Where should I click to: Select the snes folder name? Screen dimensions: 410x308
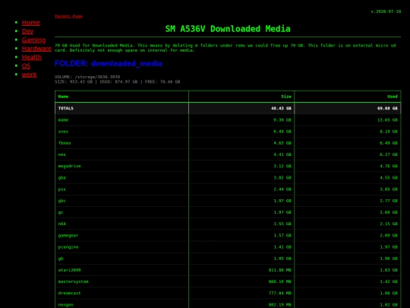pyautogui.click(x=63, y=132)
